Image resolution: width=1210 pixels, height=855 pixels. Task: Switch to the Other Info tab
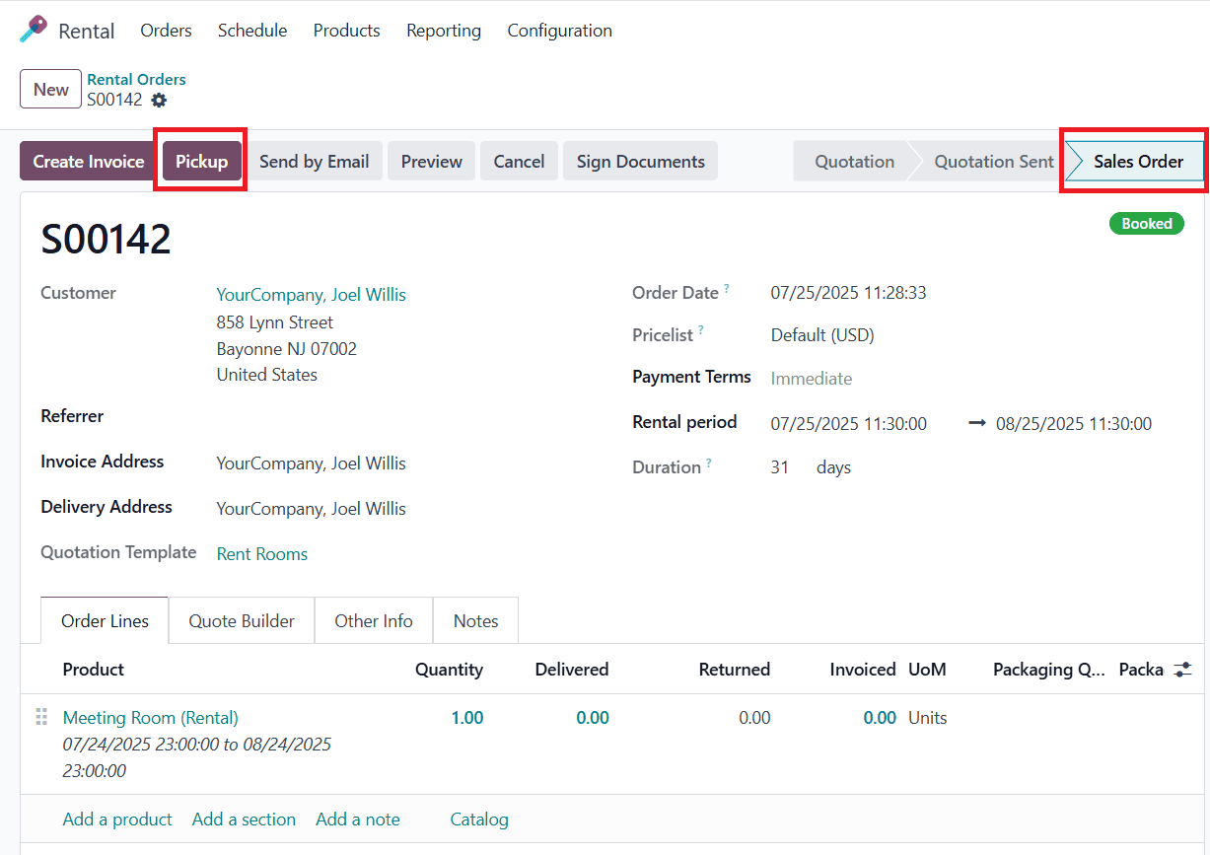tap(374, 621)
